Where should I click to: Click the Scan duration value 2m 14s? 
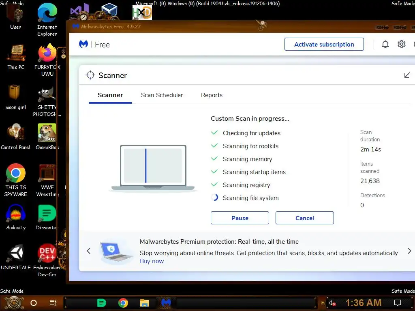click(x=370, y=149)
